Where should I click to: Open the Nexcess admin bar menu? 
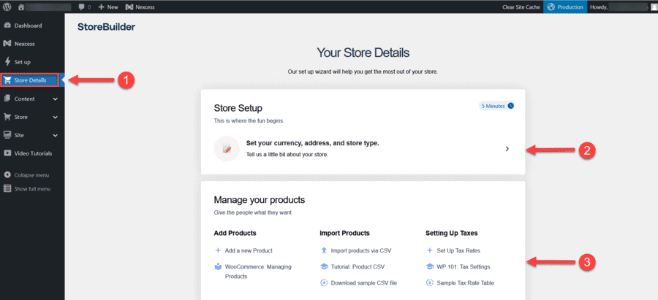coord(140,7)
